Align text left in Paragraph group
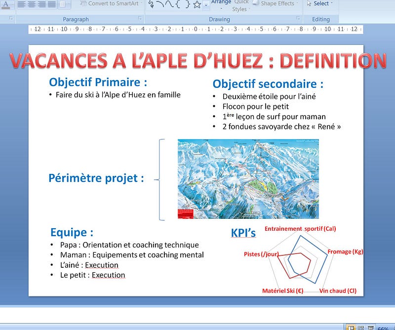Image resolution: width=395 pixels, height=330 pixels. pyautogui.click(x=21, y=4)
